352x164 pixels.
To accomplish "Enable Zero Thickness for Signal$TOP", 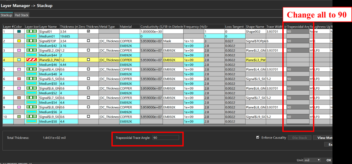I will click(x=89, y=41).
